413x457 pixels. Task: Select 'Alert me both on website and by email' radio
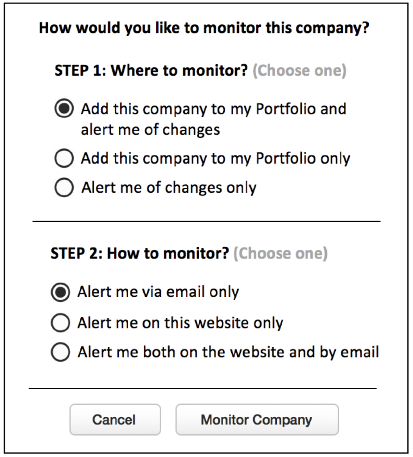click(60, 353)
